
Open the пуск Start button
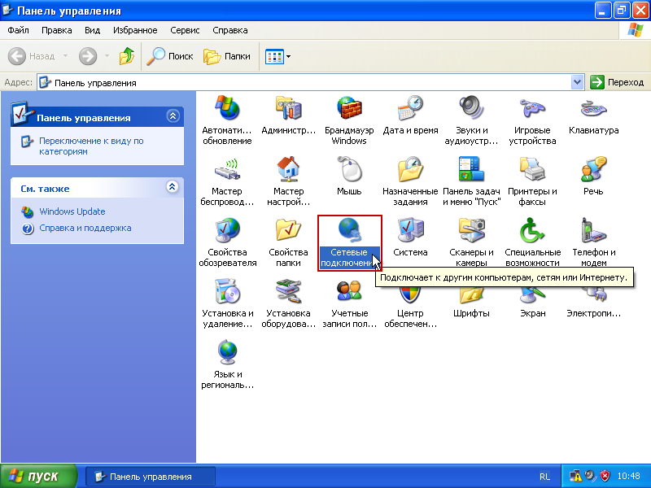click(38, 476)
